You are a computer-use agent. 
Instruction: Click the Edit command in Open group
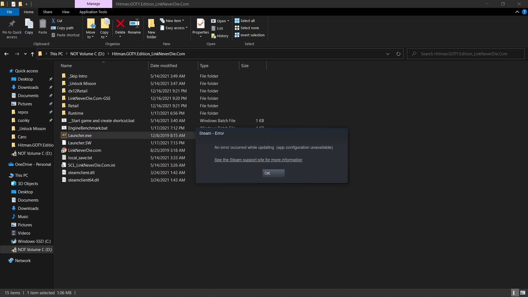pos(217,28)
